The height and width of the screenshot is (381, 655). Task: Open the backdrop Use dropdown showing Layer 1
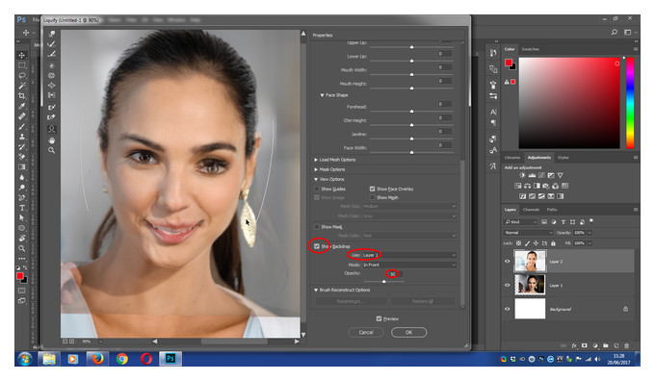[409, 255]
